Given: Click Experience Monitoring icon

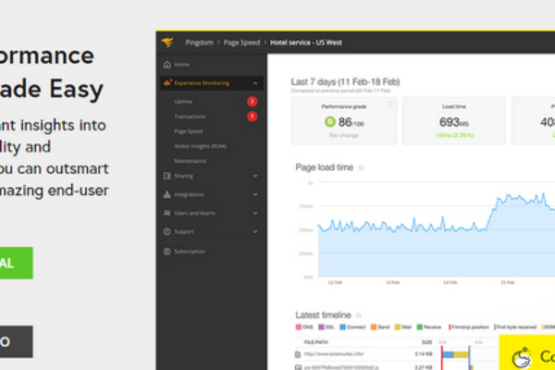Looking at the screenshot, I should point(167,83).
